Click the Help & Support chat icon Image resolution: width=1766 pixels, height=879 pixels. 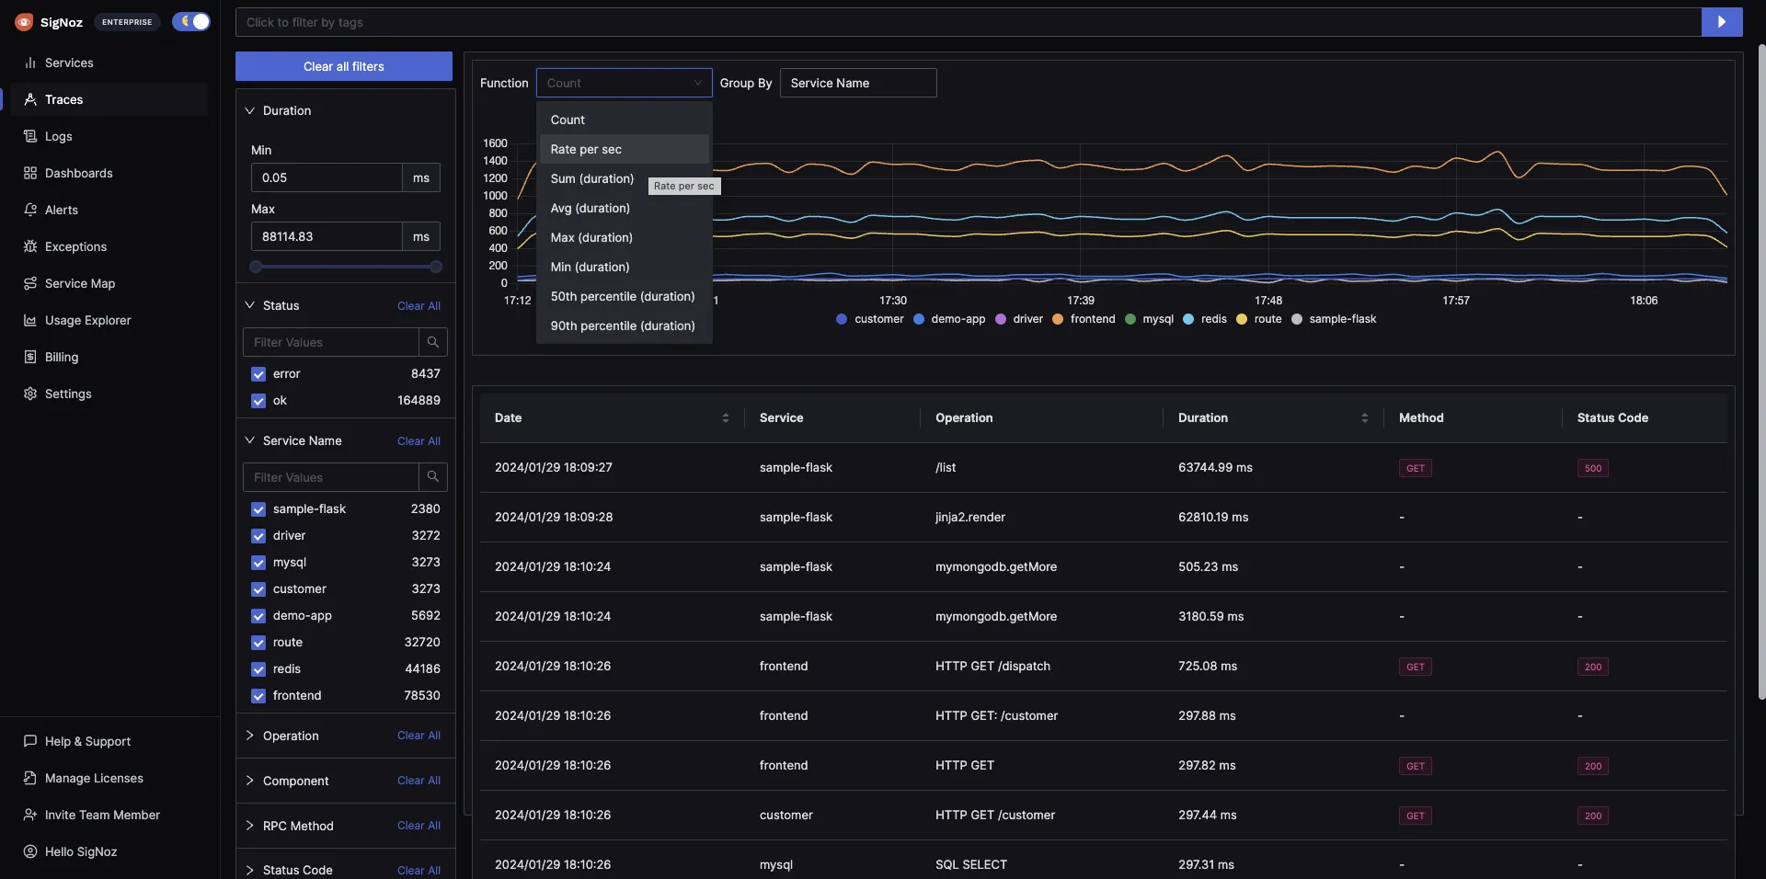(30, 741)
